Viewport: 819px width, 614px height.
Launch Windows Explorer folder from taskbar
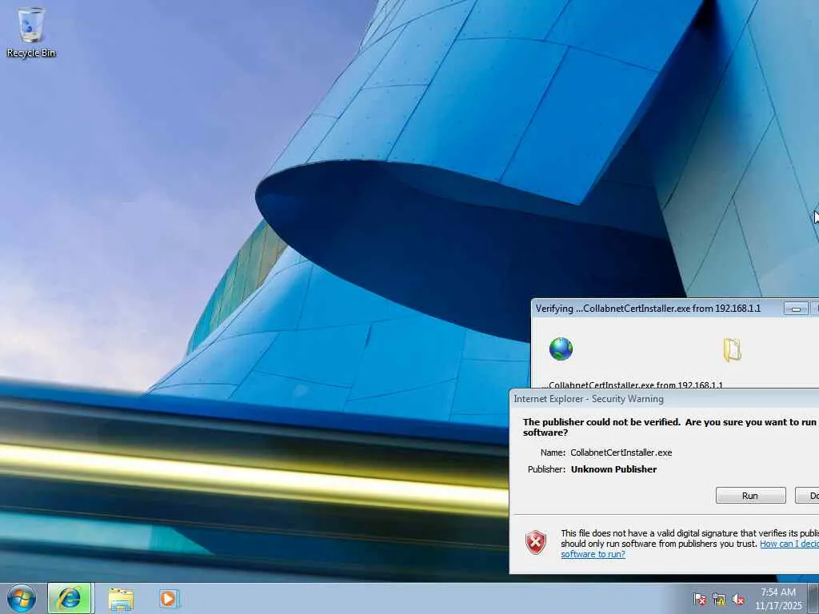point(121,599)
